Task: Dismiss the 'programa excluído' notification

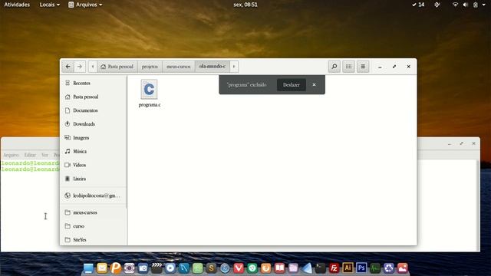Action: [x=314, y=85]
